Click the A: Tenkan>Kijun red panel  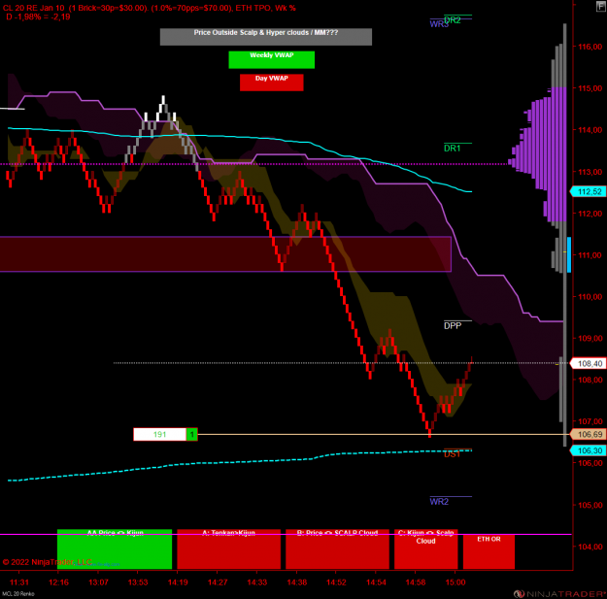click(x=229, y=549)
